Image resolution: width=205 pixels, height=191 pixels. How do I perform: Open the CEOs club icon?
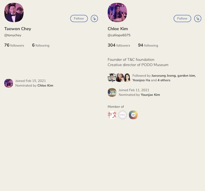point(122,115)
